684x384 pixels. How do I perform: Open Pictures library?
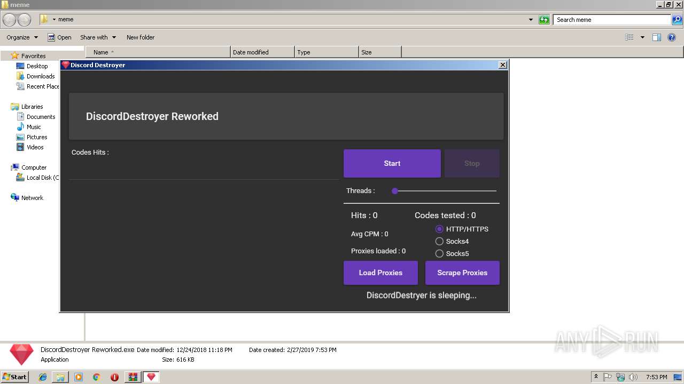point(37,137)
